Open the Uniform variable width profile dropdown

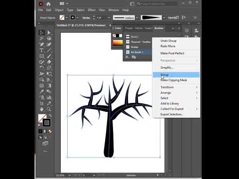pyautogui.click(x=137, y=17)
